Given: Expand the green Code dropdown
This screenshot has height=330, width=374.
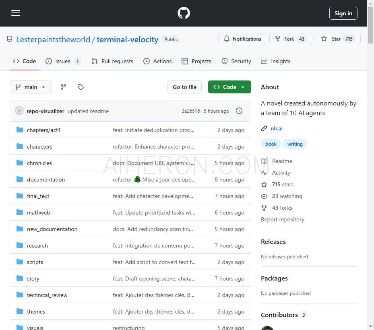Looking at the screenshot, I should pos(229,87).
